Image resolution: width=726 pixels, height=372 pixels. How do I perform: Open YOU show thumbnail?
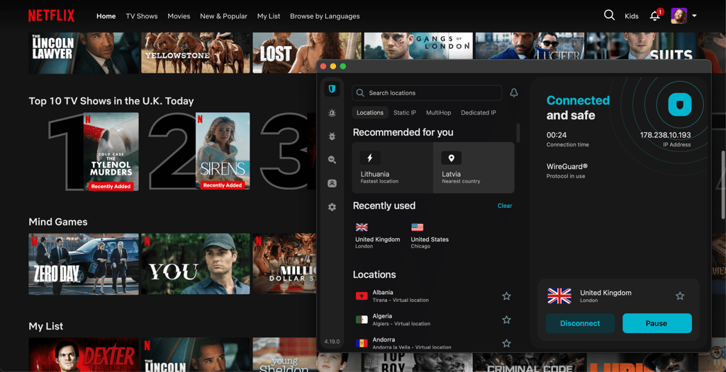pyautogui.click(x=196, y=264)
